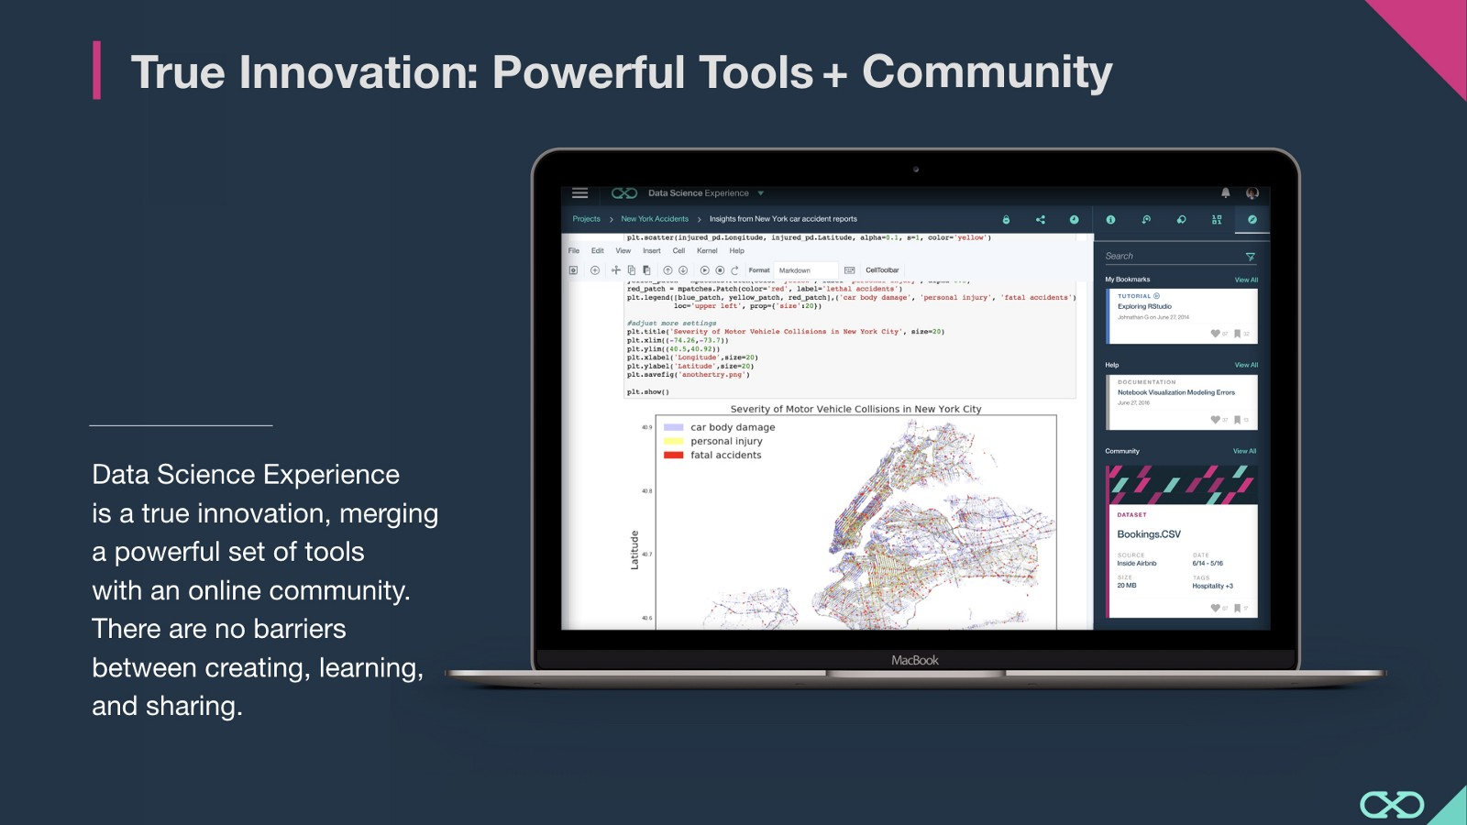1467x825 pixels.
Task: Click View All next to Help
Action: point(1246,365)
